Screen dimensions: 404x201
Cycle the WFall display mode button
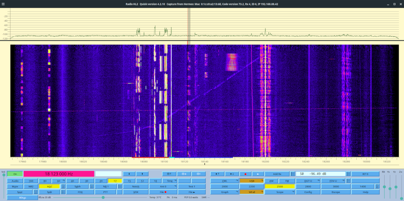251,192
